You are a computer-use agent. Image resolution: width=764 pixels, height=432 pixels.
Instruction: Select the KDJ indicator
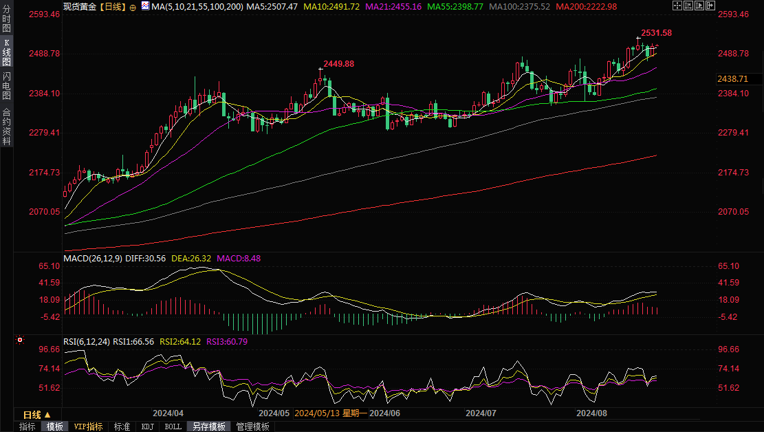click(x=147, y=426)
